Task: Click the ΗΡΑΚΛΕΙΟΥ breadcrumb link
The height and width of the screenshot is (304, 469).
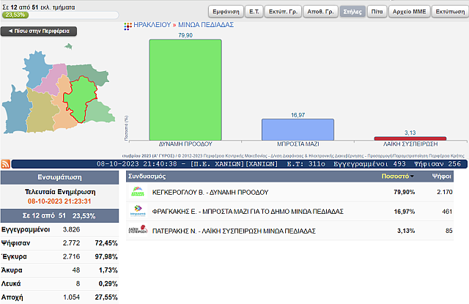Action: click(x=152, y=24)
